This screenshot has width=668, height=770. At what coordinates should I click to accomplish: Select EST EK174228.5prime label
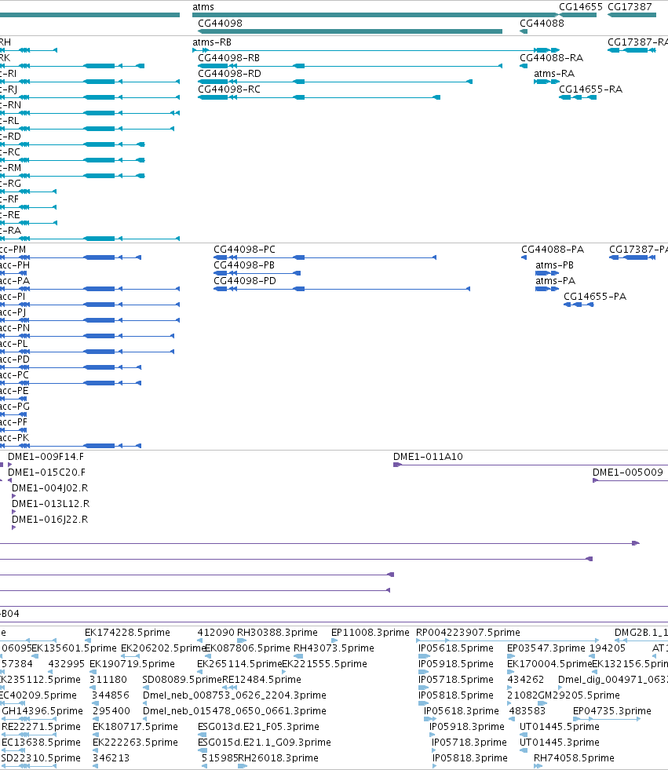click(x=127, y=633)
